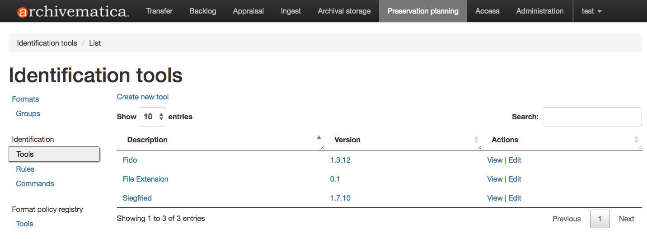This screenshot has height=239, width=647.
Task: Switch to the Archival storage tab
Action: click(x=344, y=11)
